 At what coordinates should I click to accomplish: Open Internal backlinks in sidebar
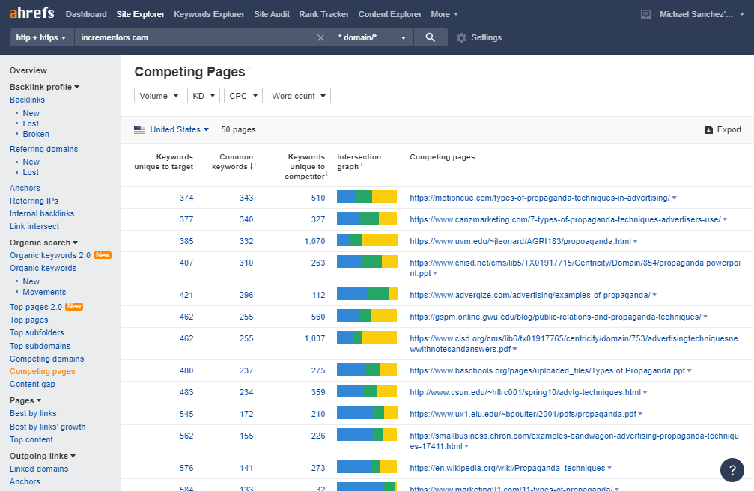pos(42,213)
